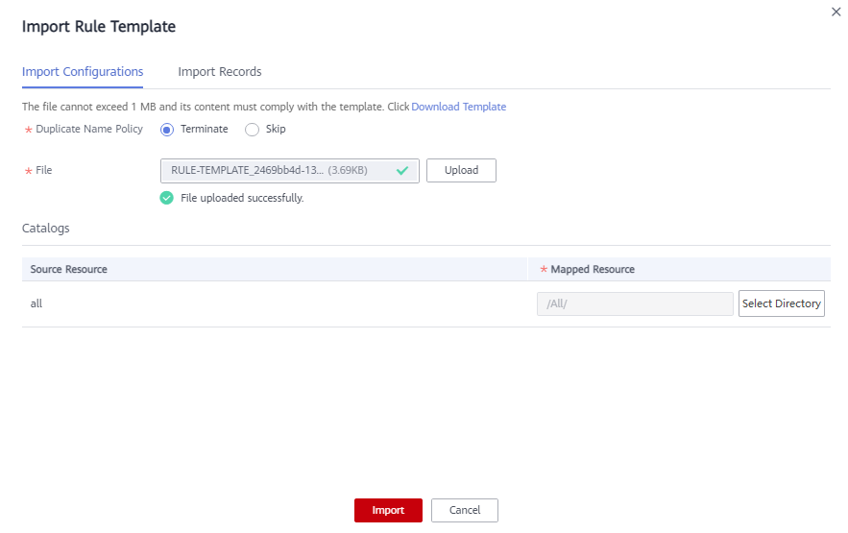Open the Import Configurations tab
848x533 pixels.
pyautogui.click(x=83, y=72)
